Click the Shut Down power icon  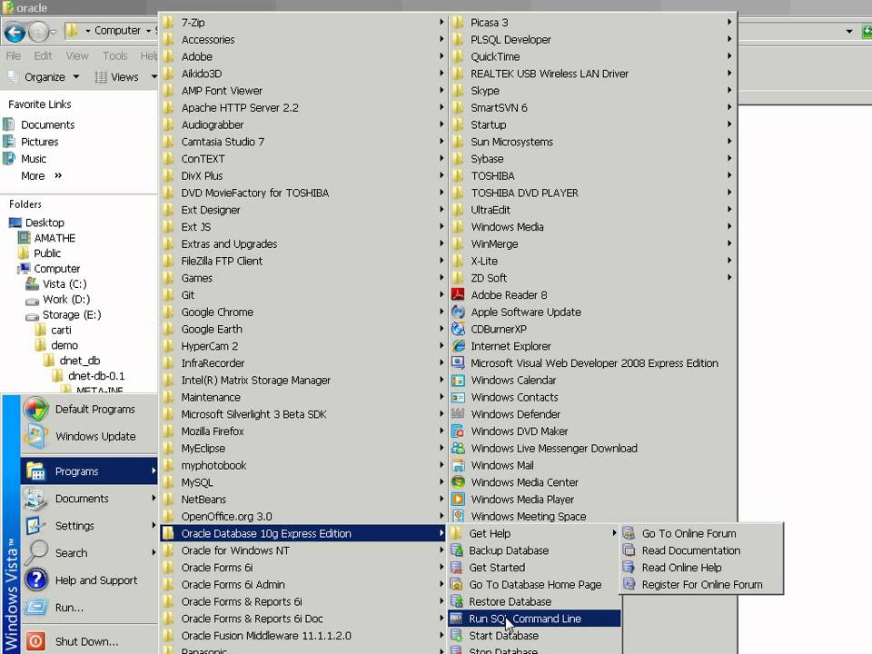35,641
